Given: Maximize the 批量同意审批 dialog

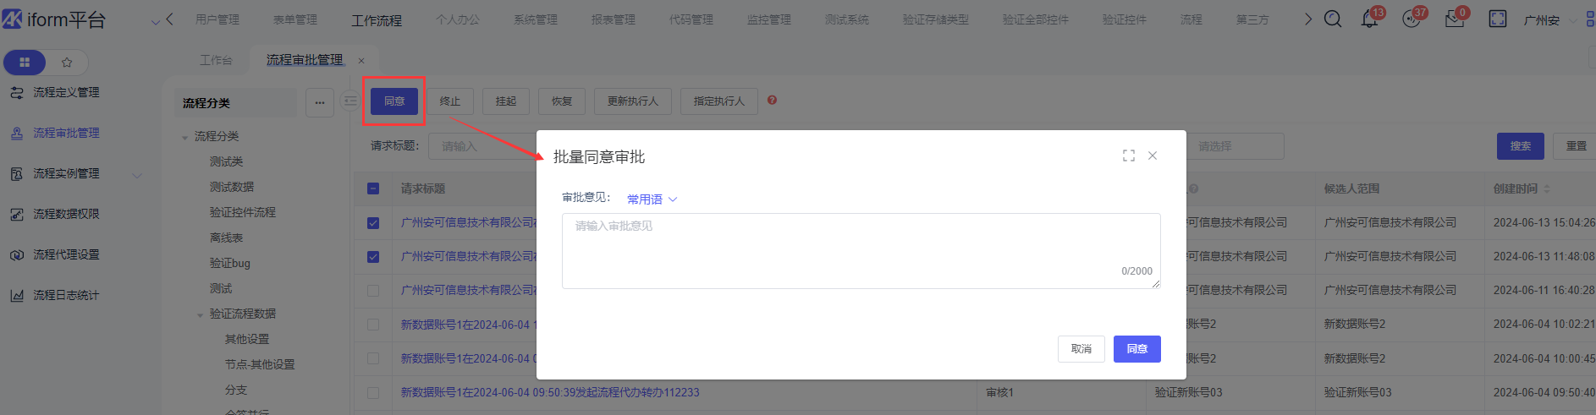Looking at the screenshot, I should pyautogui.click(x=1128, y=156).
